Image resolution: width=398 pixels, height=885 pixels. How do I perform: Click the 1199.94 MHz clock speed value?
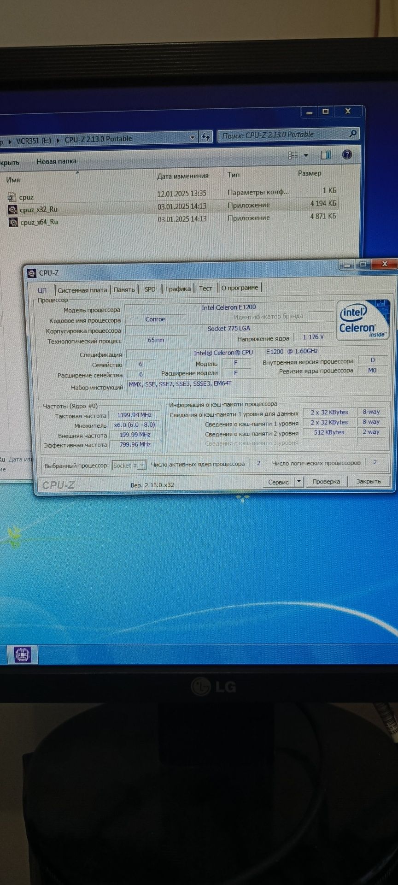point(134,415)
